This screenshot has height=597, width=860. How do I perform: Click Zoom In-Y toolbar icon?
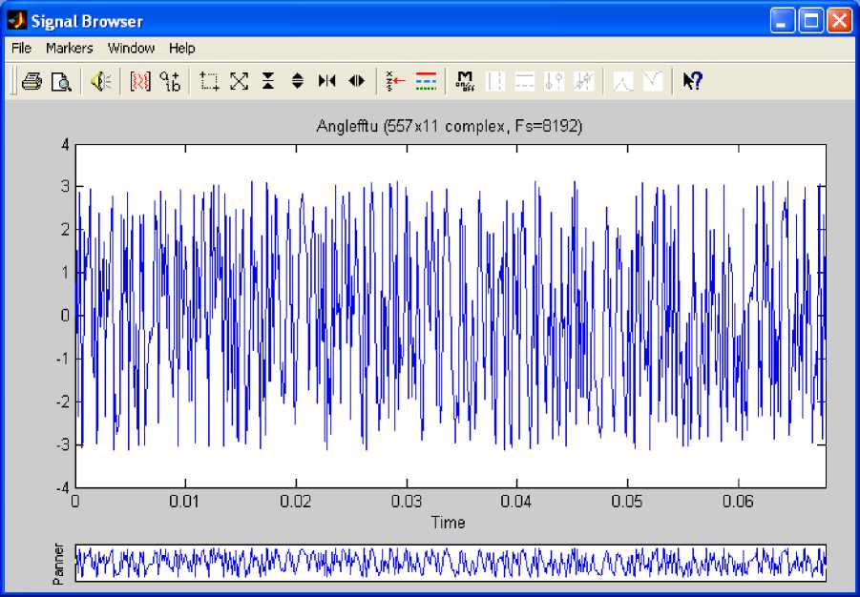tap(268, 82)
